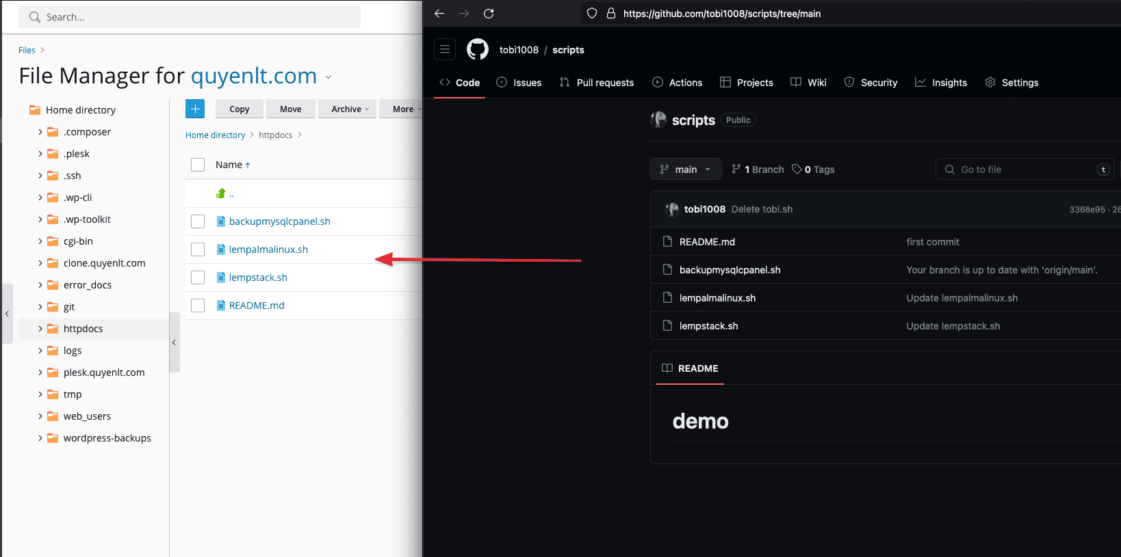Go back using the browser back arrow
1121x557 pixels.
pyautogui.click(x=439, y=14)
